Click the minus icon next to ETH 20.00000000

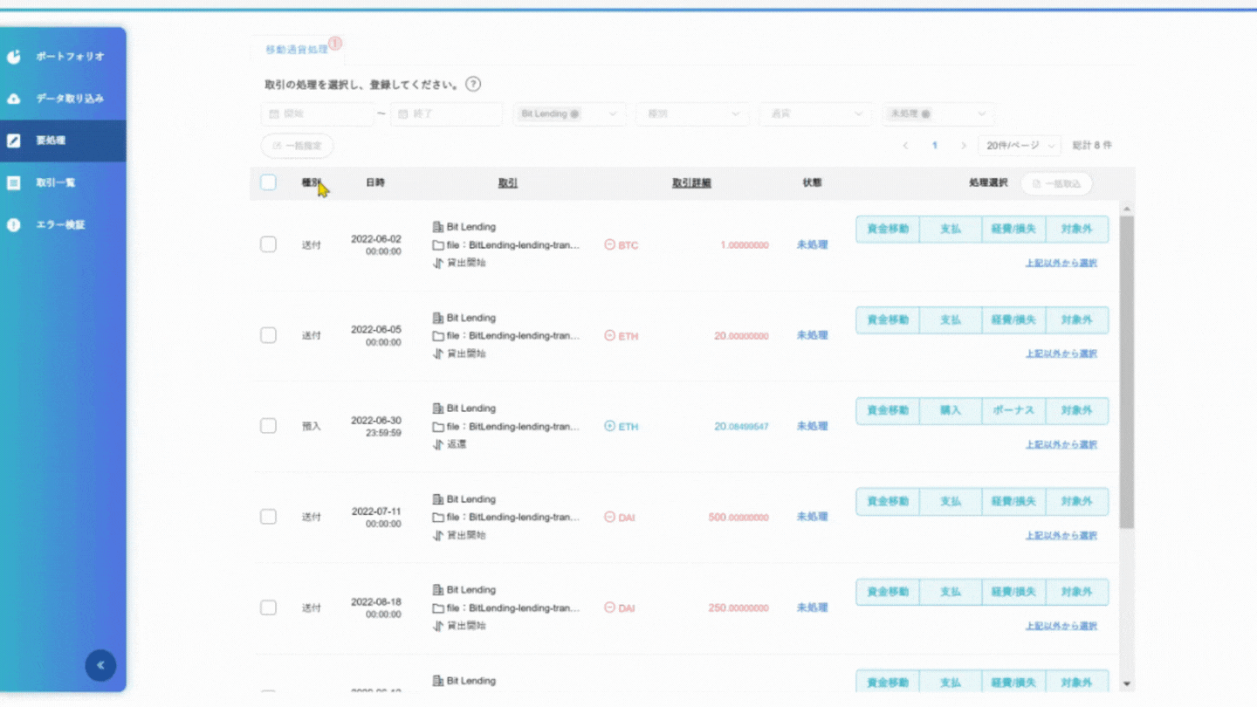point(609,335)
